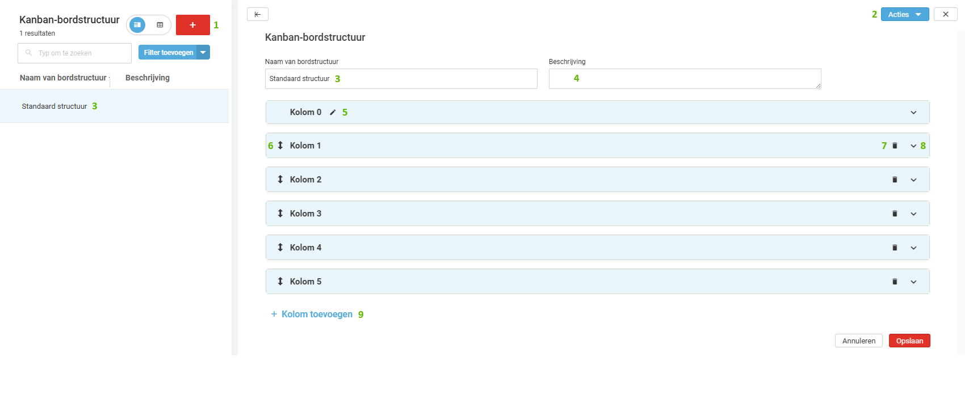Expand Kolom 2 using its chevron
The width and height of the screenshot is (965, 408).
pyautogui.click(x=913, y=180)
